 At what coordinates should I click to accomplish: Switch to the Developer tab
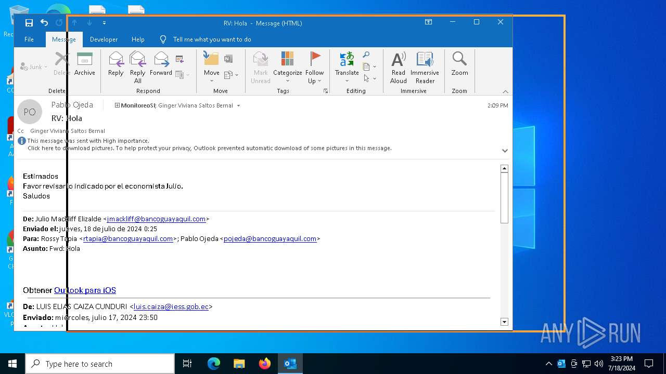tap(104, 39)
